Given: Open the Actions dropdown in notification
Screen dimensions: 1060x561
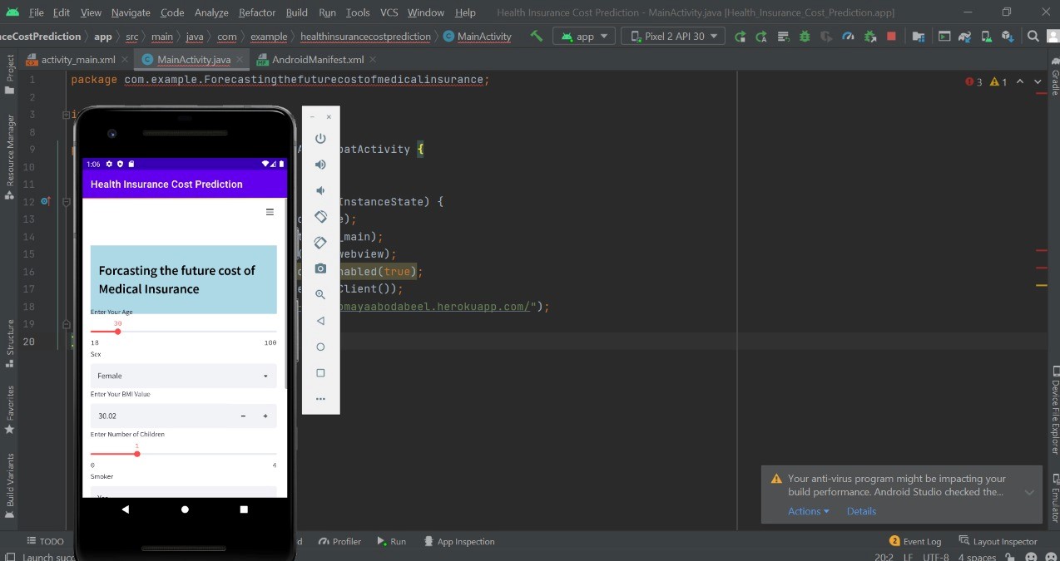Looking at the screenshot, I should pos(808,511).
